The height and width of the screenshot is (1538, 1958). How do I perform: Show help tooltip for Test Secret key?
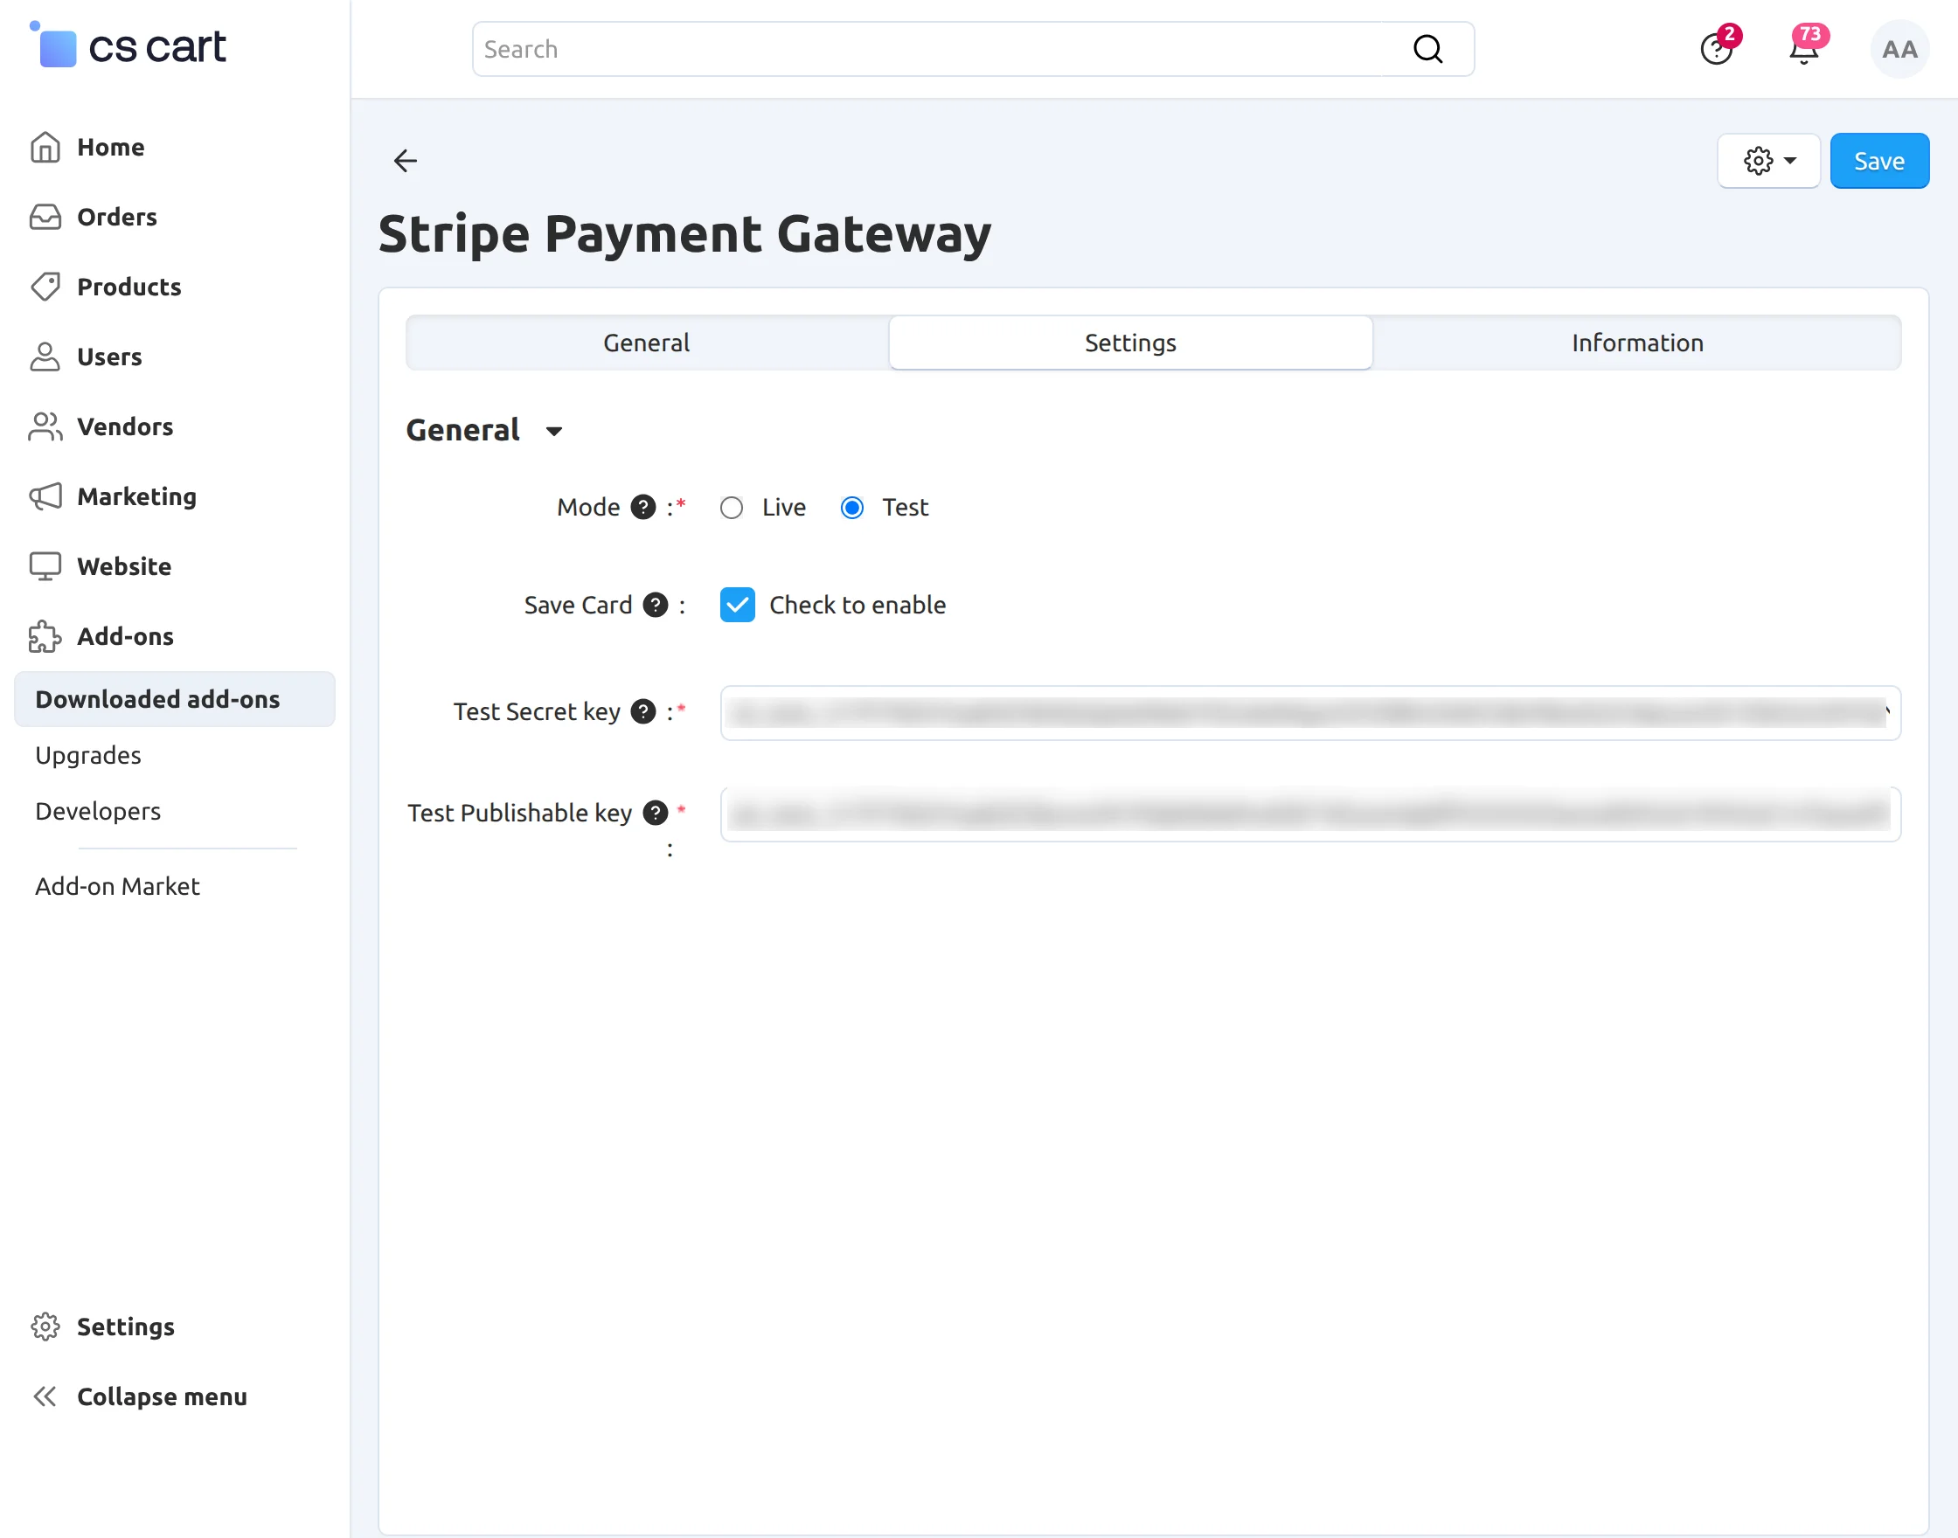pos(643,711)
